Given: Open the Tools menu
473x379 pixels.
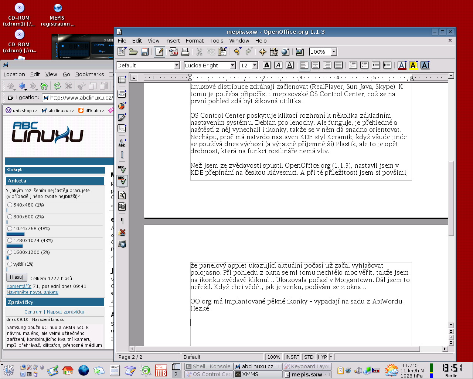Looking at the screenshot, I should (x=216, y=41).
